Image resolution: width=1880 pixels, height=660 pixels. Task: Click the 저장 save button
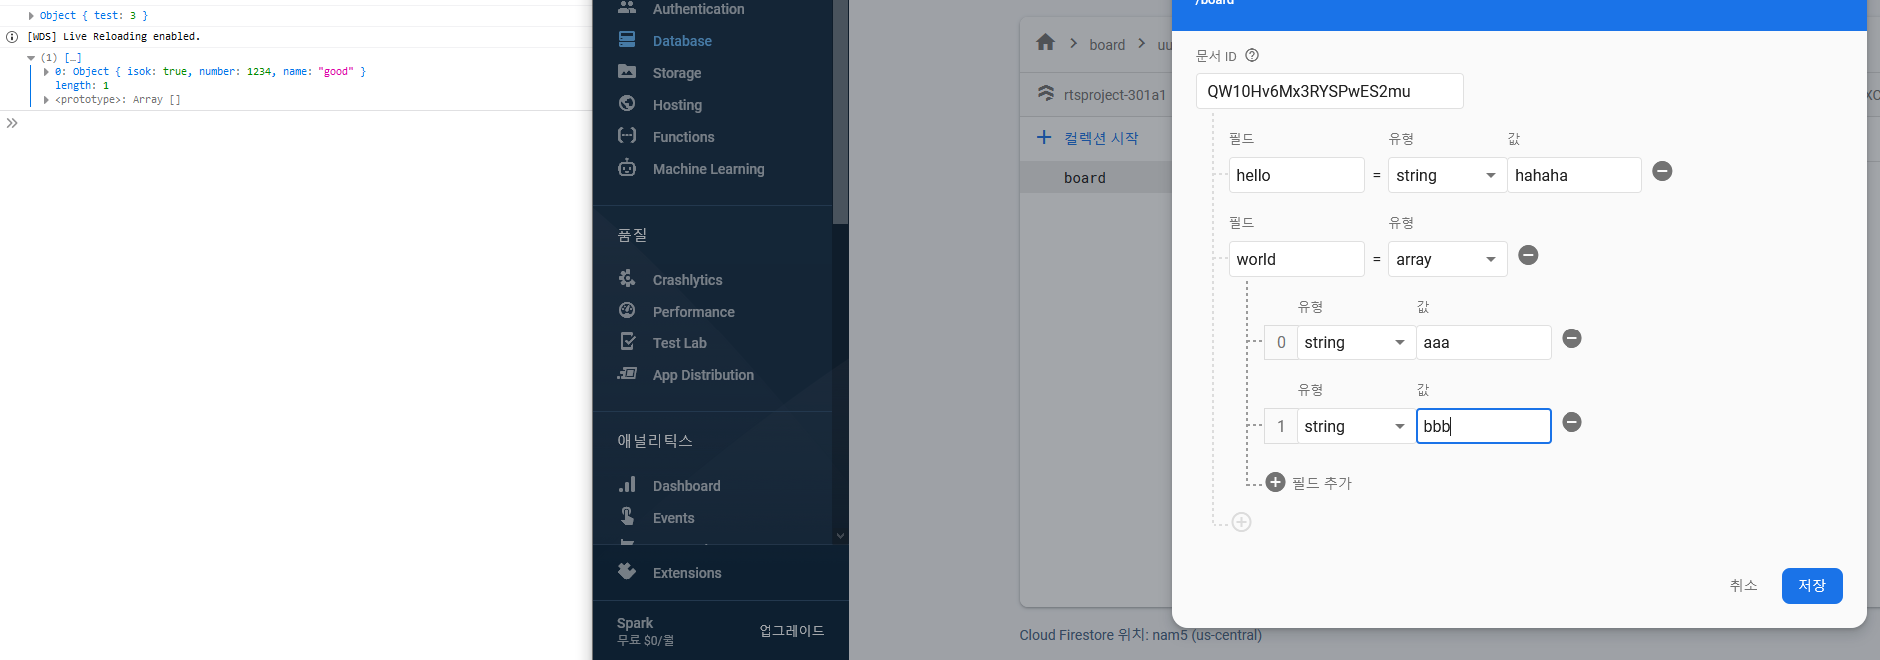[x=1812, y=586]
